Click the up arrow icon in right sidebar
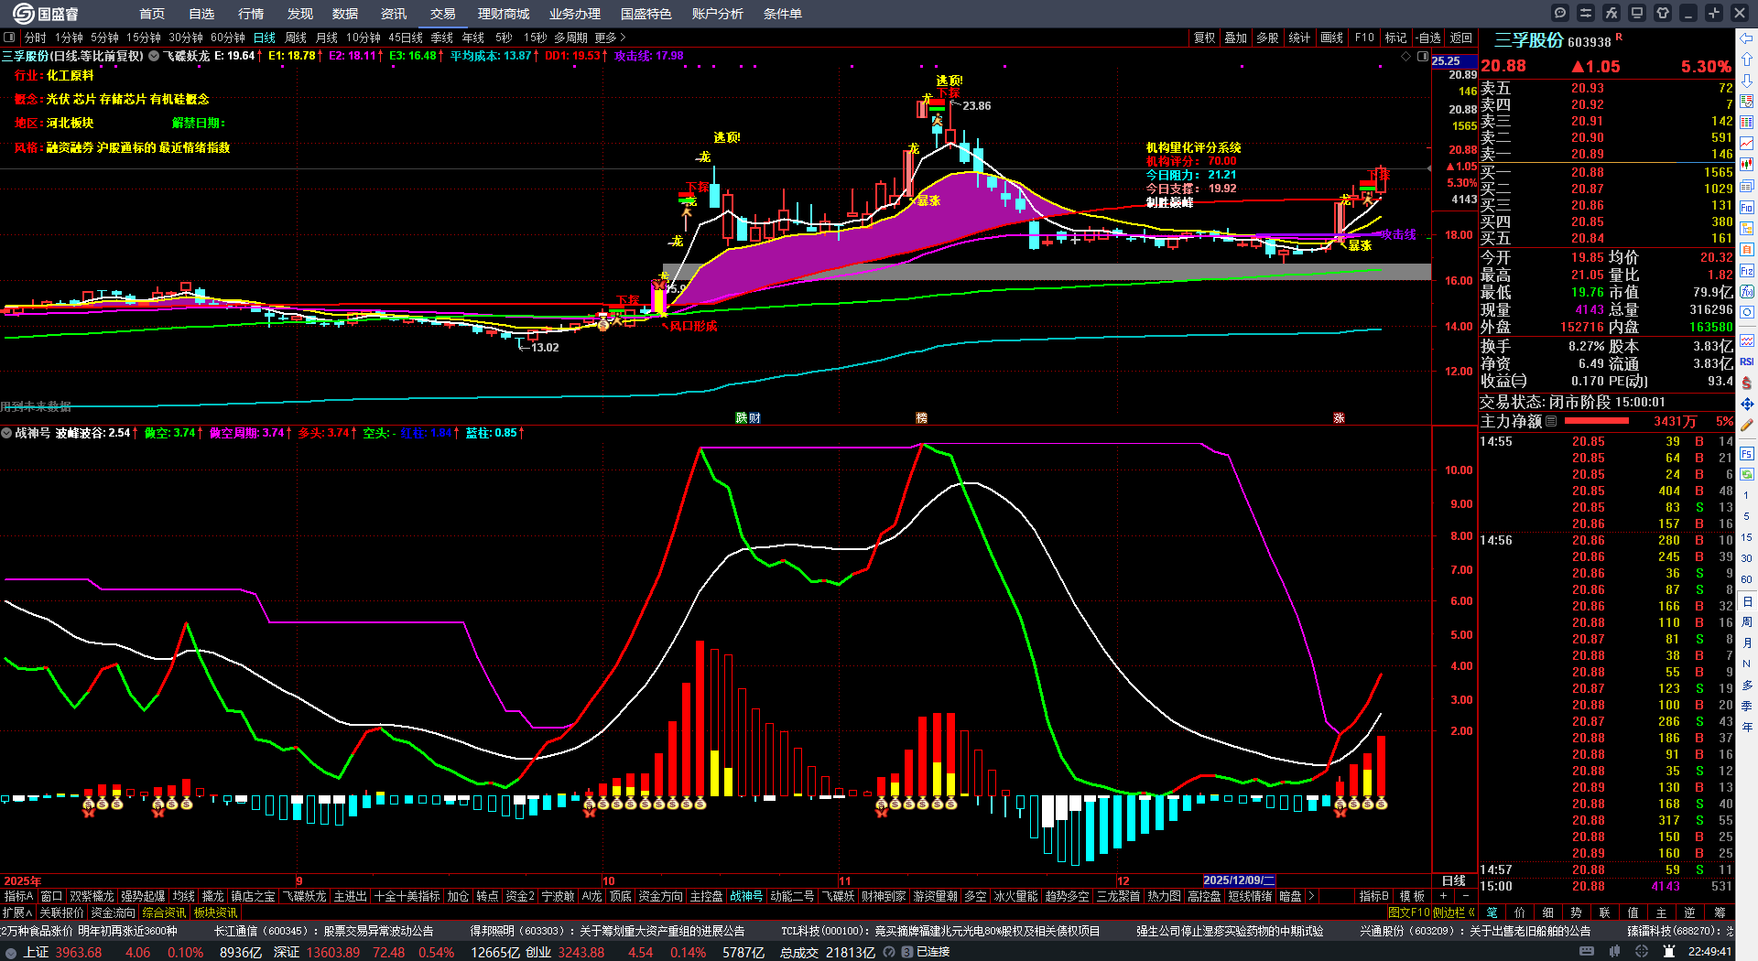 [x=1747, y=59]
